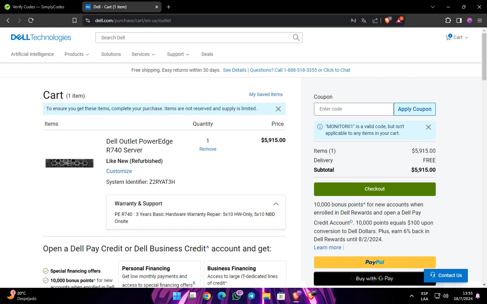Open the Solutions menu item

click(111, 54)
